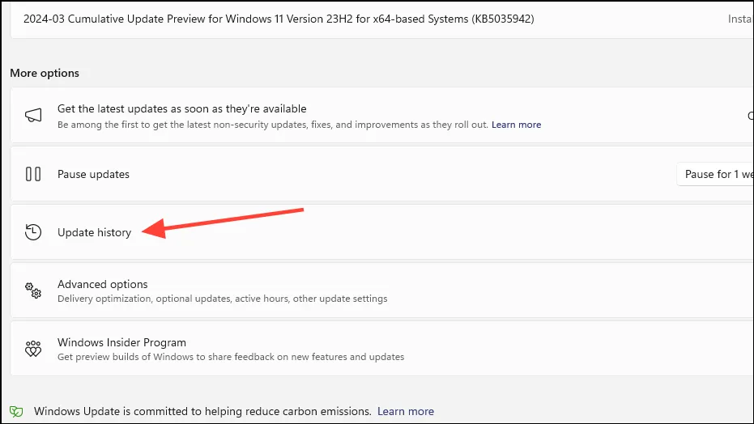
Task: Open Advanced options
Action: [381, 290]
